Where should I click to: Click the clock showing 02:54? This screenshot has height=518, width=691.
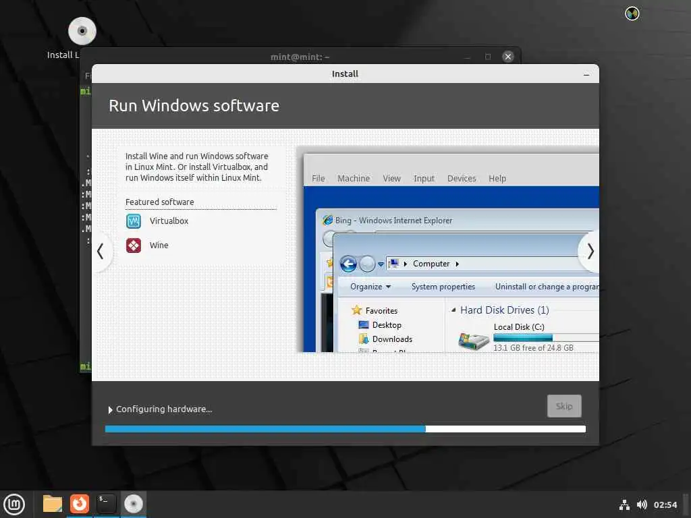pos(665,505)
